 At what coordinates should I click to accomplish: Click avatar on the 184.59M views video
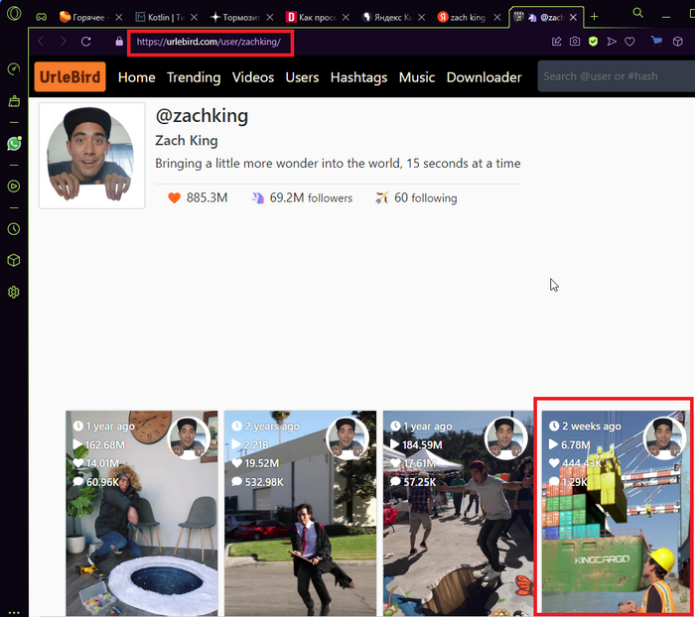tap(505, 437)
